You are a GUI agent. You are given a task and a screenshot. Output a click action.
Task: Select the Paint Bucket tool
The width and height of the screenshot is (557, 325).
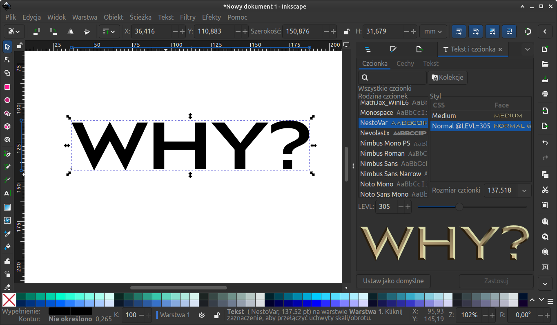coord(7,247)
